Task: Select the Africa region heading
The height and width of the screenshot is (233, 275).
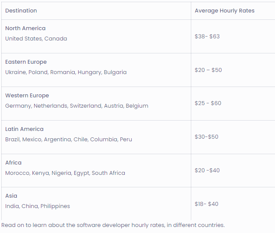Action: pos(13,163)
